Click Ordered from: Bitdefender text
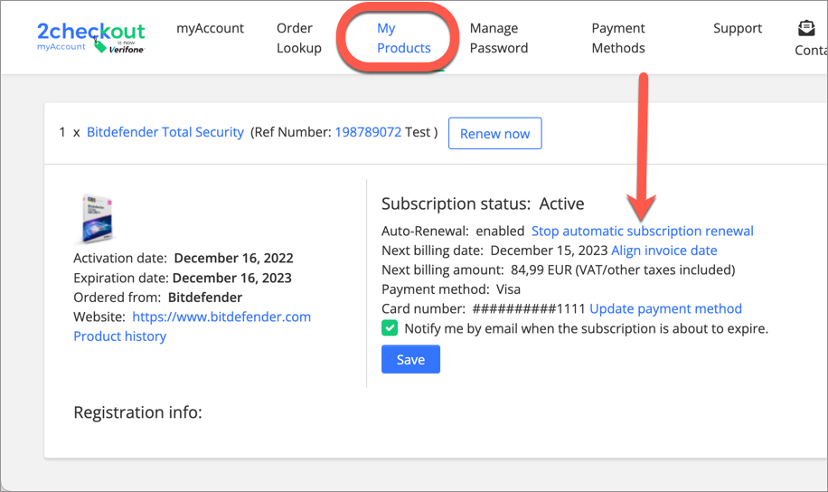 tap(158, 298)
